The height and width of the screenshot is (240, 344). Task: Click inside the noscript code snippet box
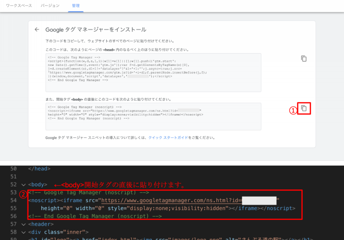[x=153, y=117]
